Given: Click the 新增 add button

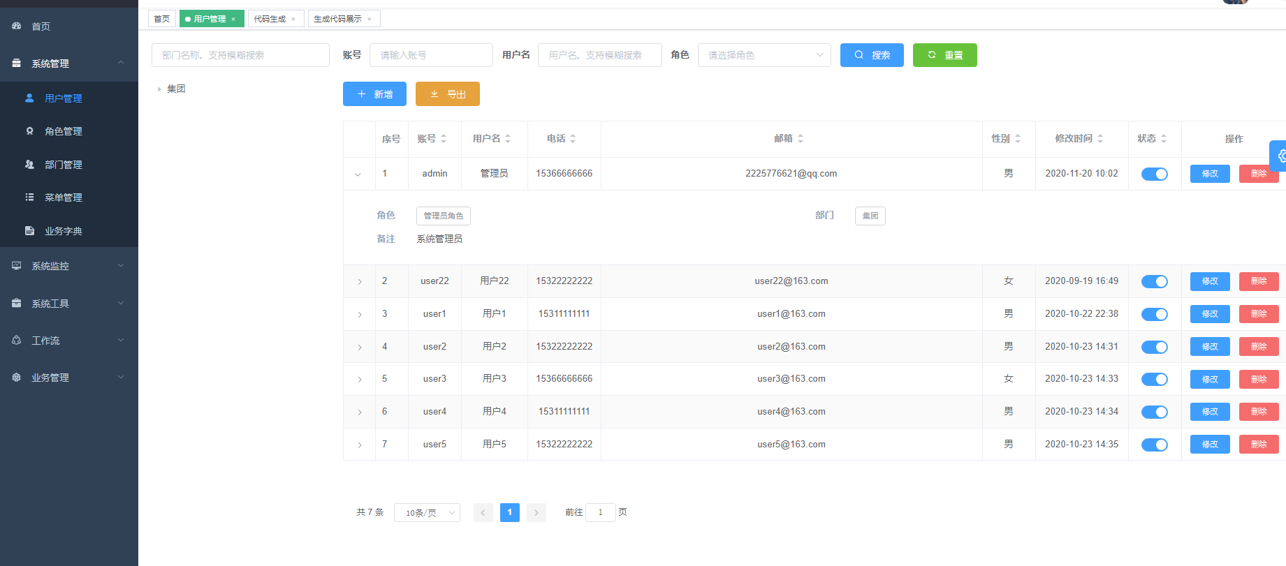Looking at the screenshot, I should coord(374,94).
